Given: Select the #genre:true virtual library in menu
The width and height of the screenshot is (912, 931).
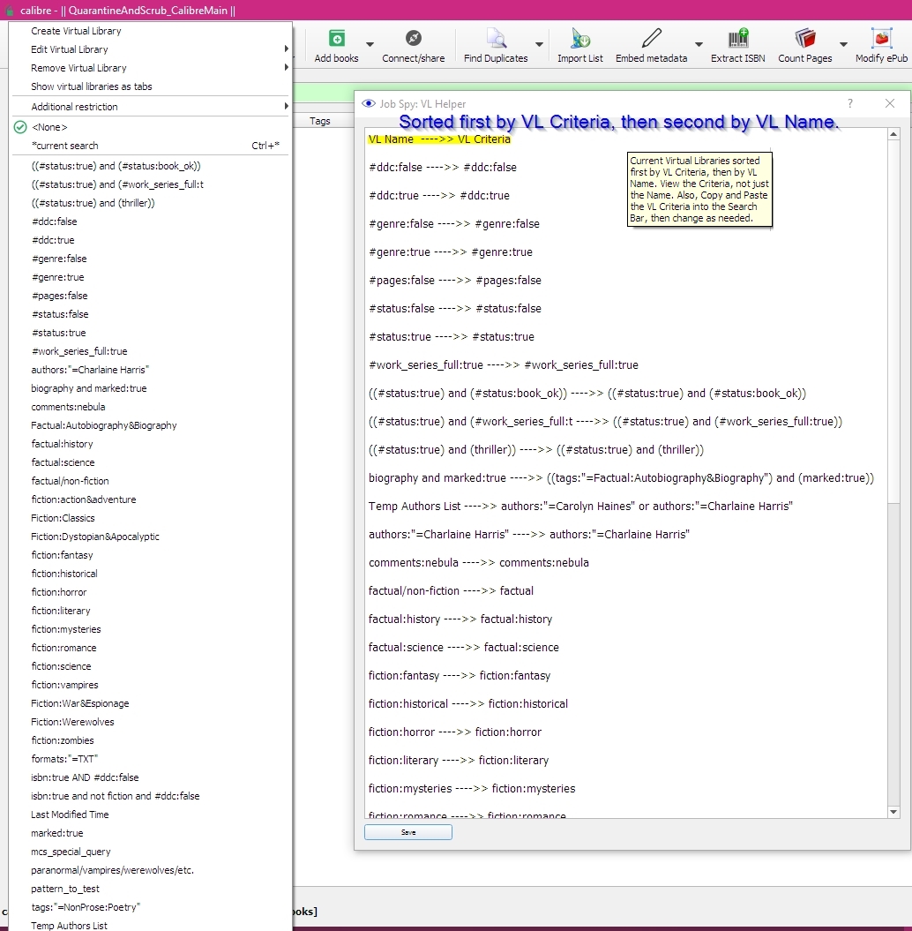Looking at the screenshot, I should (x=151, y=277).
